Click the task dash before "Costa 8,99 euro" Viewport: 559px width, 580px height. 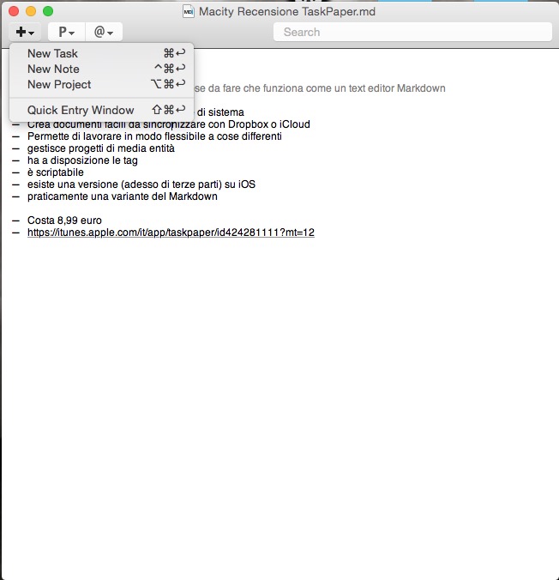click(15, 221)
